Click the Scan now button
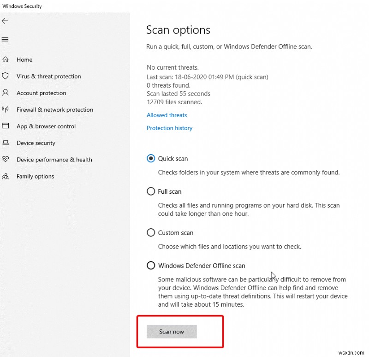The width and height of the screenshot is (369, 357). [171, 332]
